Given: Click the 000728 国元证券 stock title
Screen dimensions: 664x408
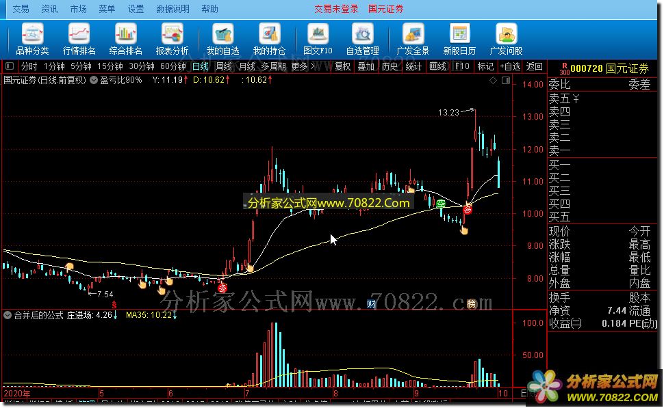Looking at the screenshot, I should [609, 68].
